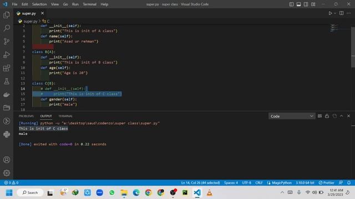Screen dimensions: 355x199
Task: Switch to the TERMINAL panel tab
Action: 65,116
